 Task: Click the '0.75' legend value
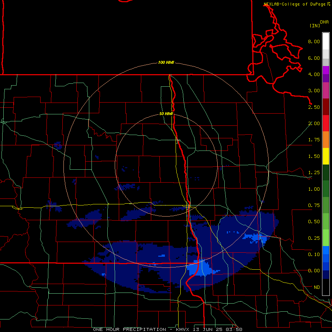coord(314,205)
